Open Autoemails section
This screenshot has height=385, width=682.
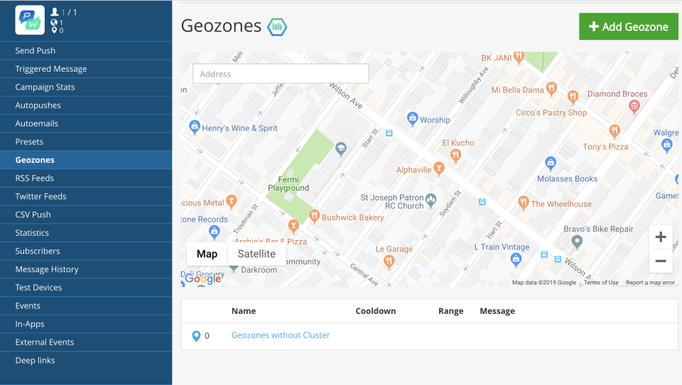click(x=86, y=124)
